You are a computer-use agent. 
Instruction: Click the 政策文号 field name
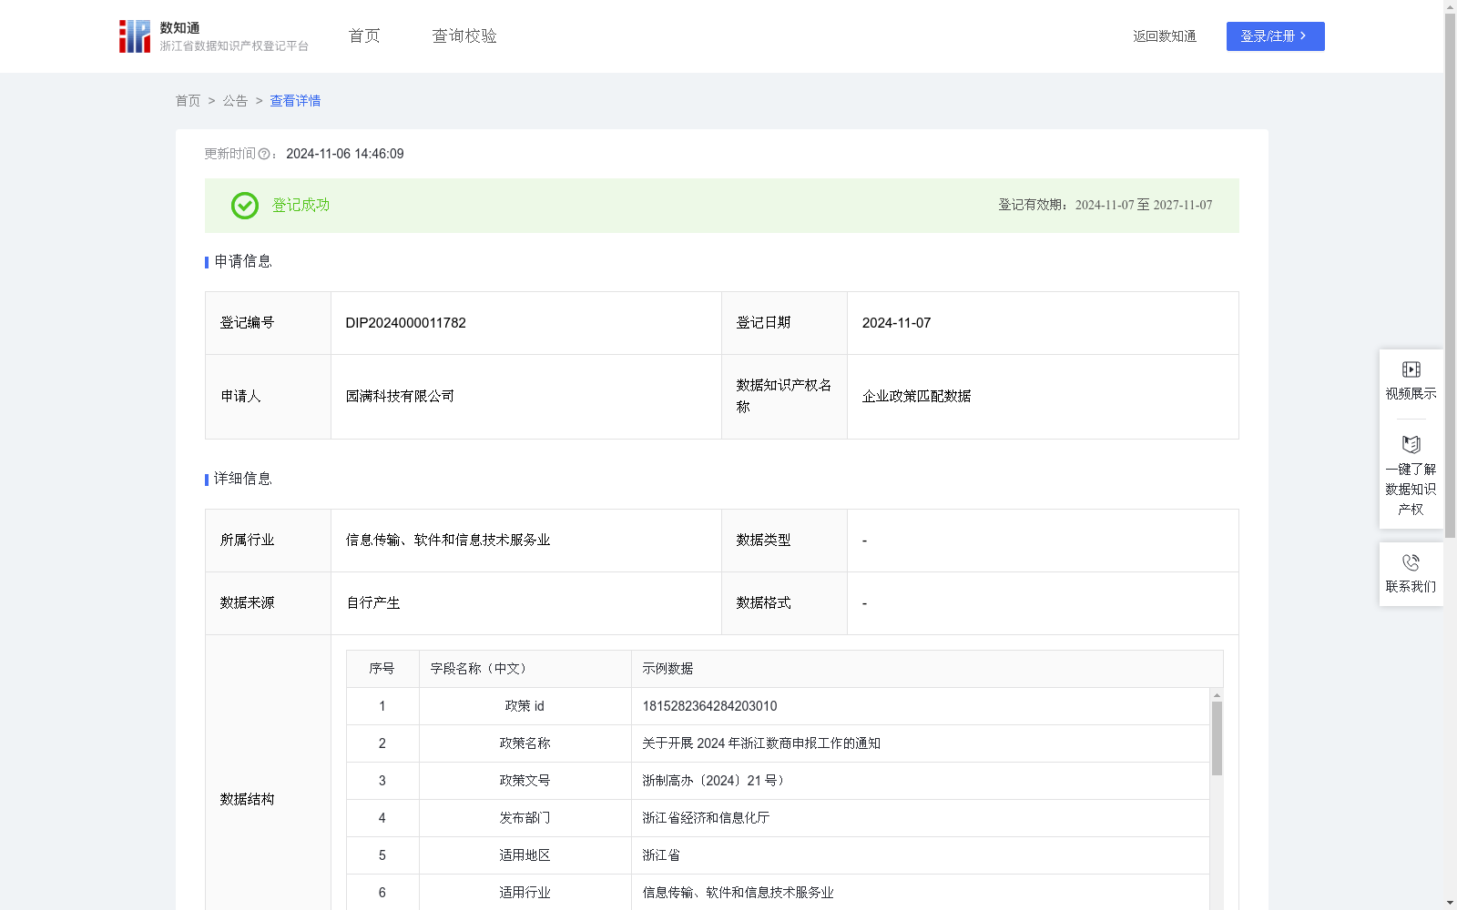click(x=525, y=781)
